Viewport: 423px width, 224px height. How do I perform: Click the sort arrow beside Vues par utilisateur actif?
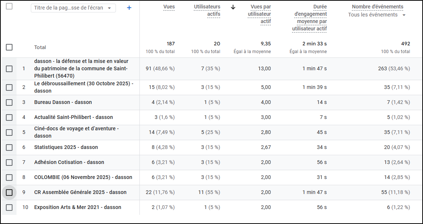coord(233,7)
